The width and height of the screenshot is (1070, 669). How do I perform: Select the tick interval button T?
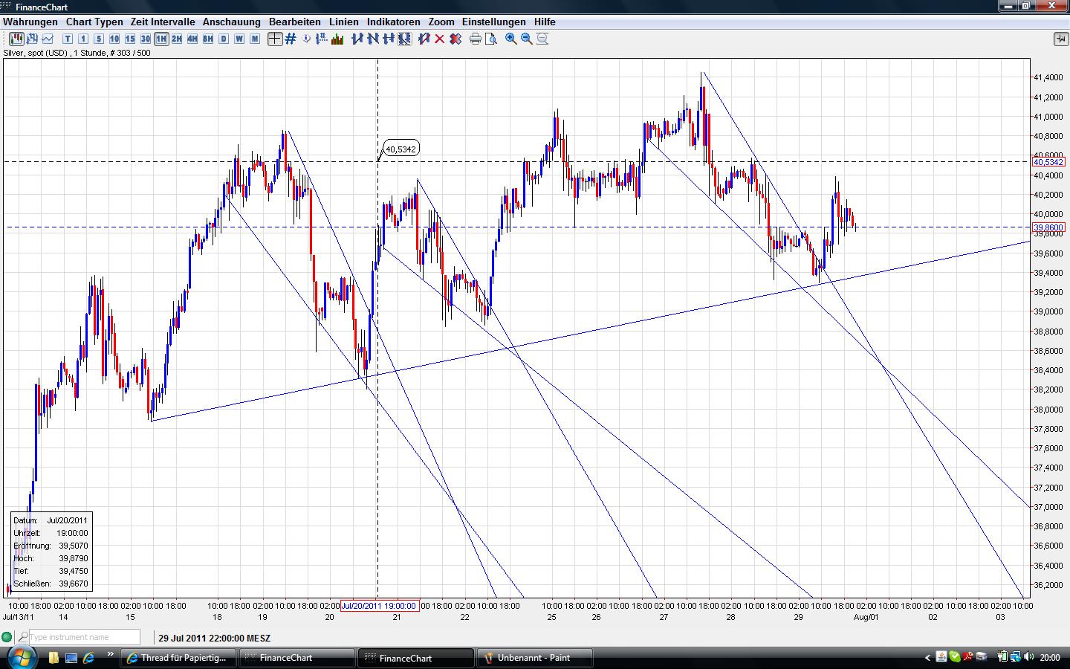tap(68, 39)
